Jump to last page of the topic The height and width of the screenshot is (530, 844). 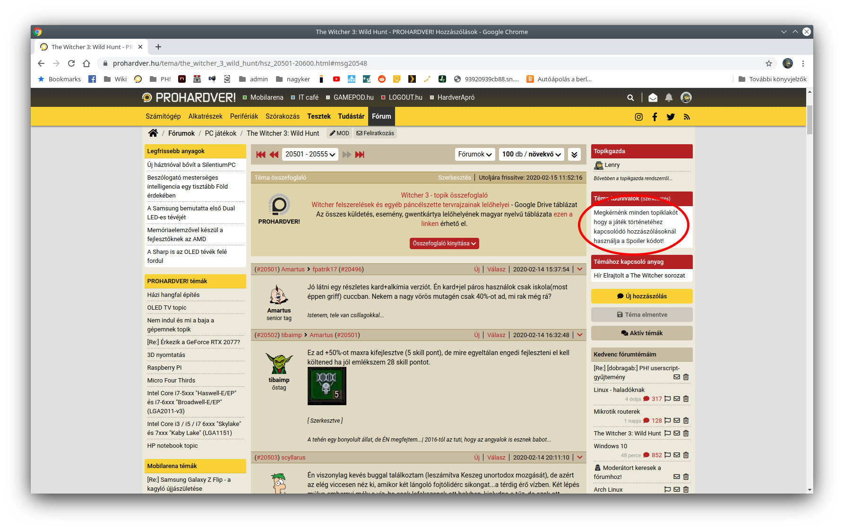click(360, 155)
